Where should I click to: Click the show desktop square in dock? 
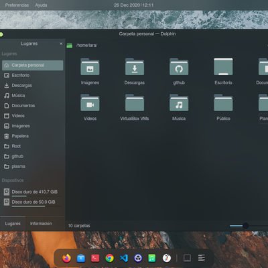pos(187,258)
